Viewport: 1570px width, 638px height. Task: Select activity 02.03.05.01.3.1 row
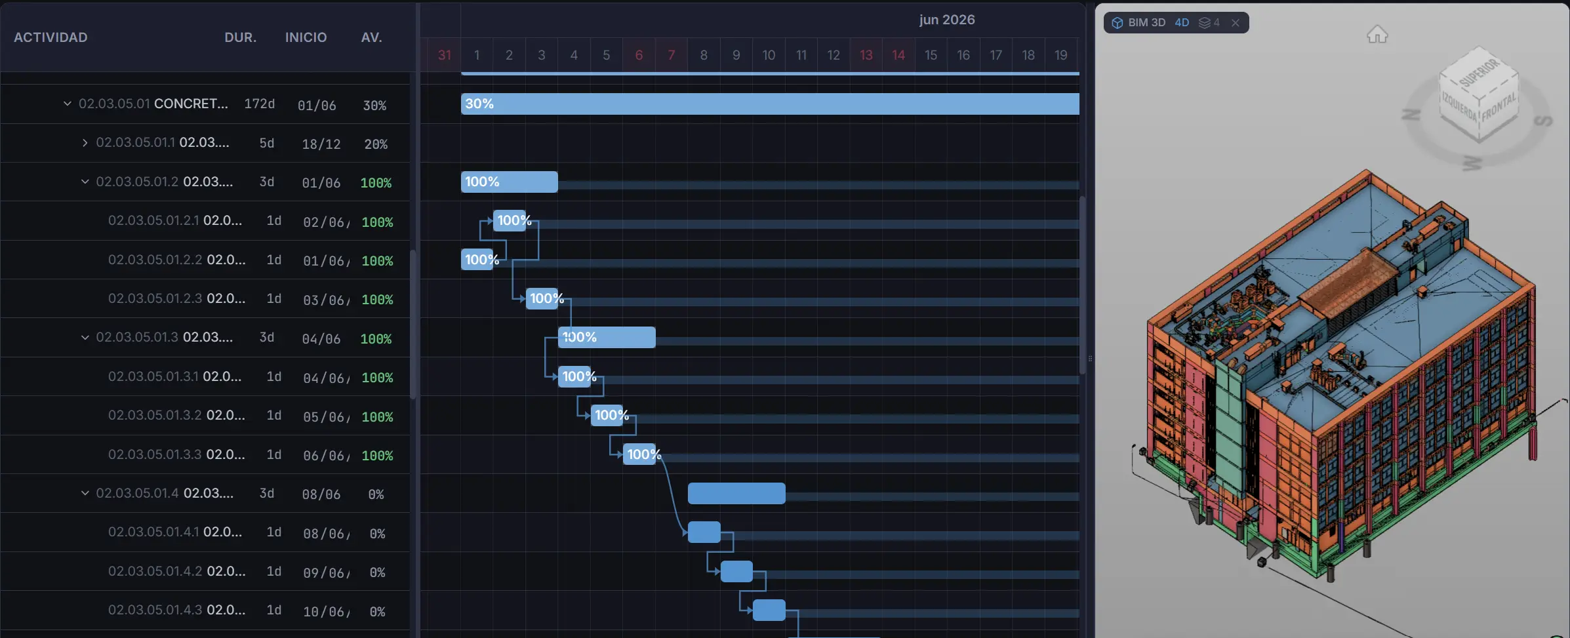point(205,376)
